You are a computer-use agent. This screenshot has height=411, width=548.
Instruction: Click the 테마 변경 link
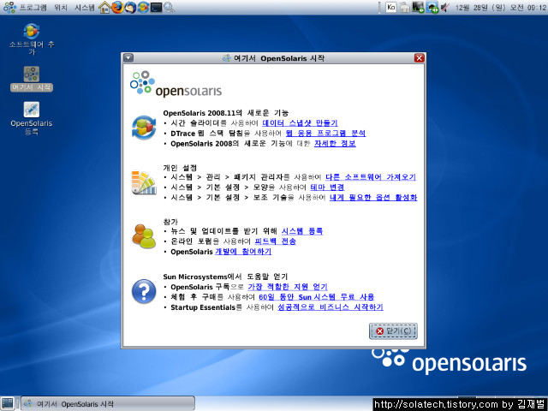(x=327, y=188)
